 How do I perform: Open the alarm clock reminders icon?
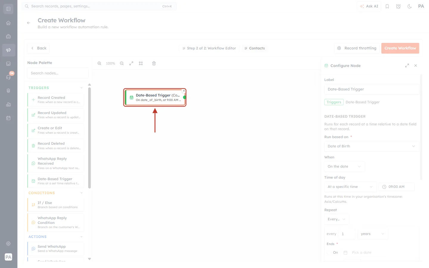pos(398,6)
